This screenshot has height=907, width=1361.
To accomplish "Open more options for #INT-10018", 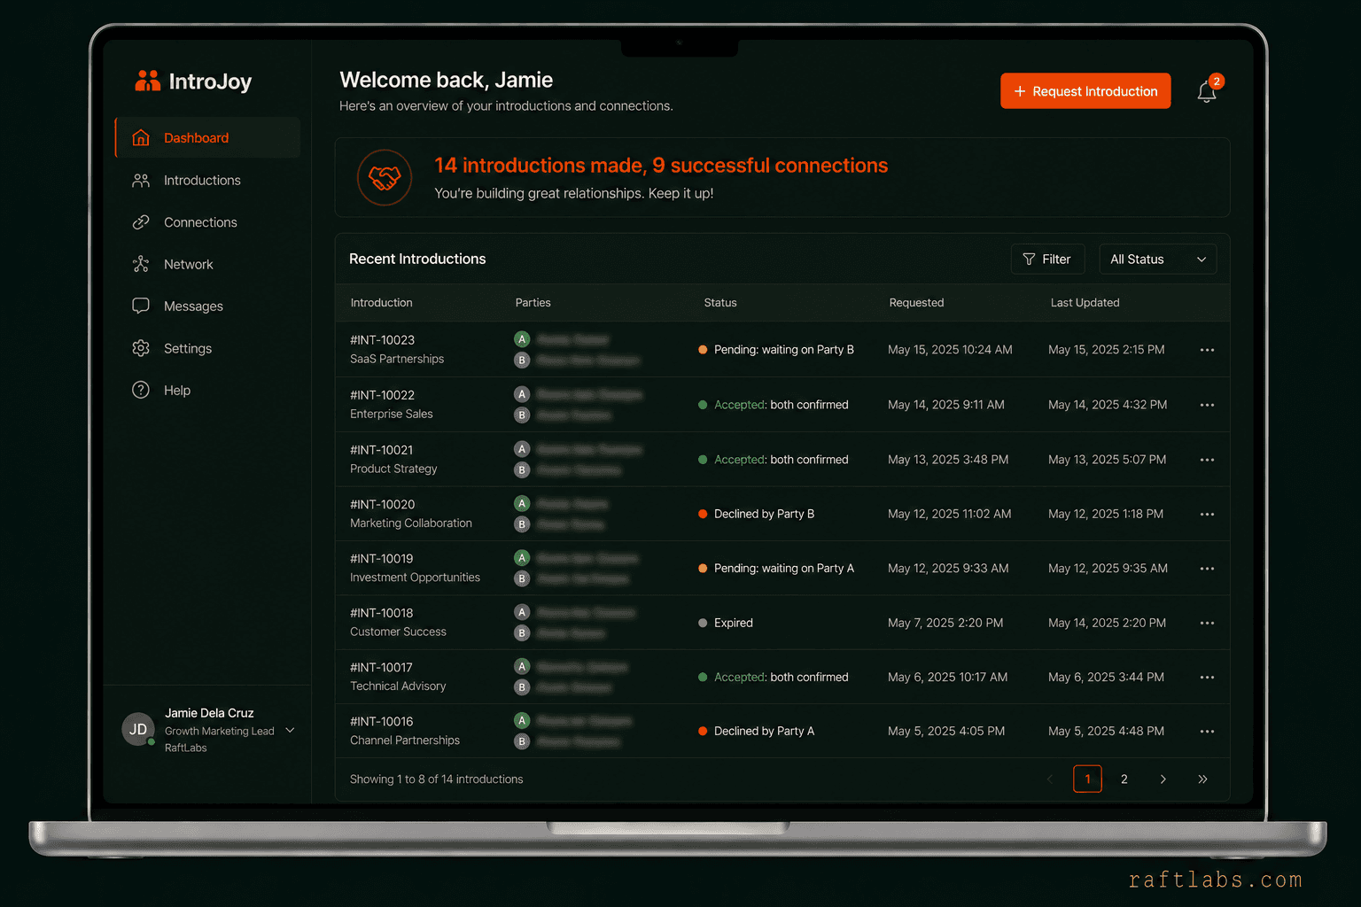I will click(x=1207, y=623).
